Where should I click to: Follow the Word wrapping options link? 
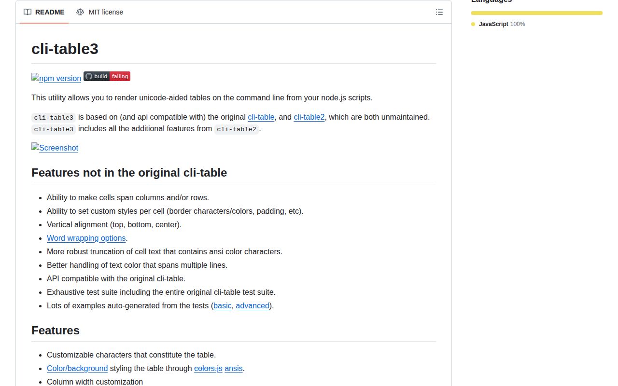(86, 238)
